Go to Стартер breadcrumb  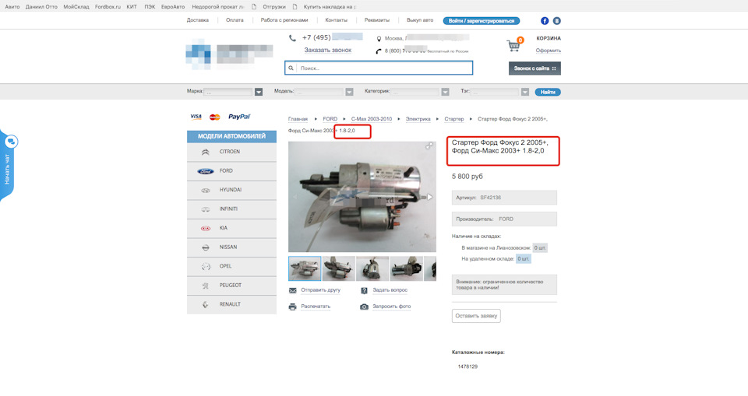[454, 119]
